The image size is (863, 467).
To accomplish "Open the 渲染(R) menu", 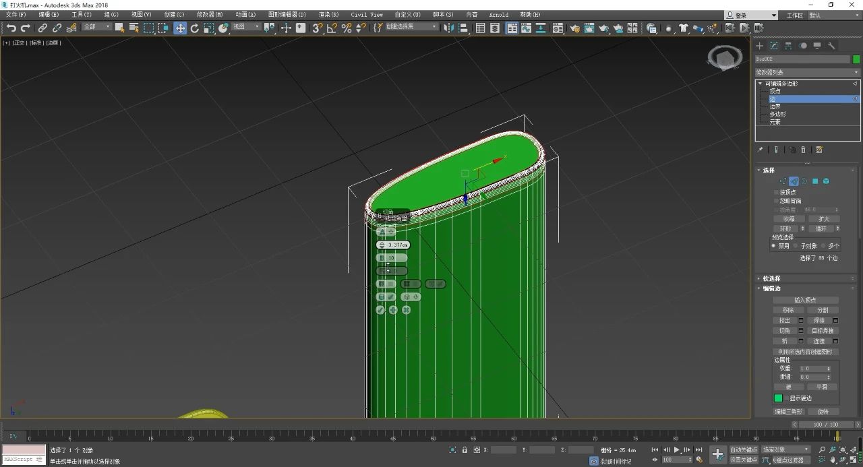I will 328,14.
